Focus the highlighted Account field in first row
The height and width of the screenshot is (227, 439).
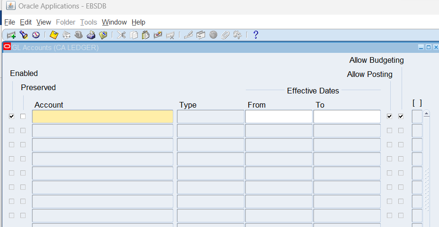[x=103, y=117]
